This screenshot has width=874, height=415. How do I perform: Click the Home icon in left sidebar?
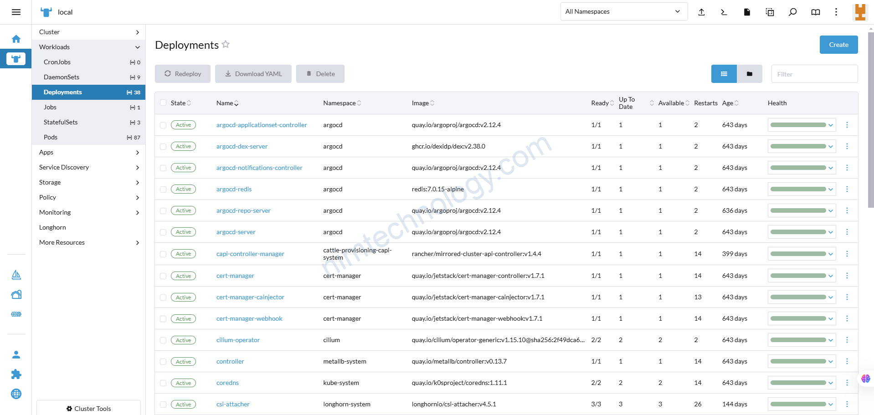tap(16, 39)
